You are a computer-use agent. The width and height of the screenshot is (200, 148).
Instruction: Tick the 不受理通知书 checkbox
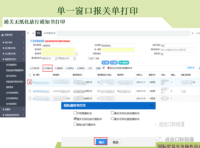[x=75, y=113]
